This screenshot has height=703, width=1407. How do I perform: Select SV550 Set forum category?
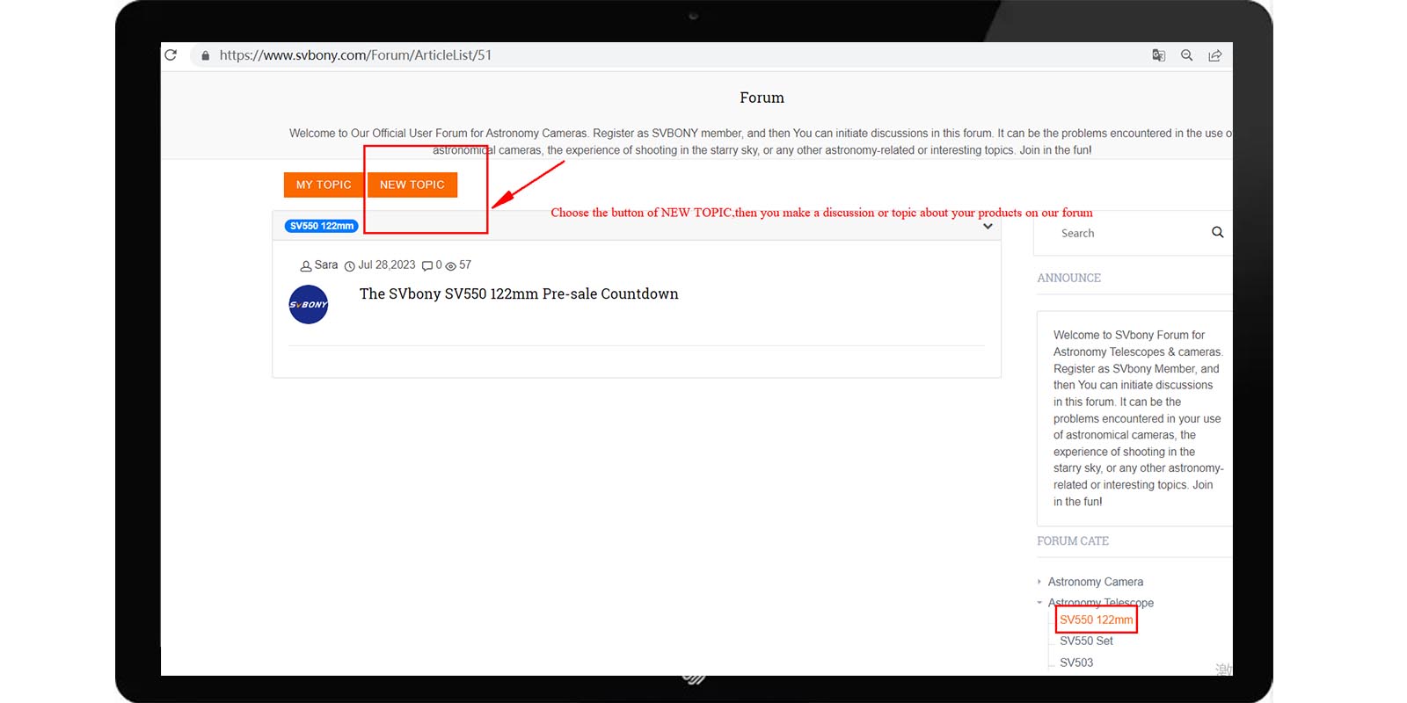[1086, 641]
